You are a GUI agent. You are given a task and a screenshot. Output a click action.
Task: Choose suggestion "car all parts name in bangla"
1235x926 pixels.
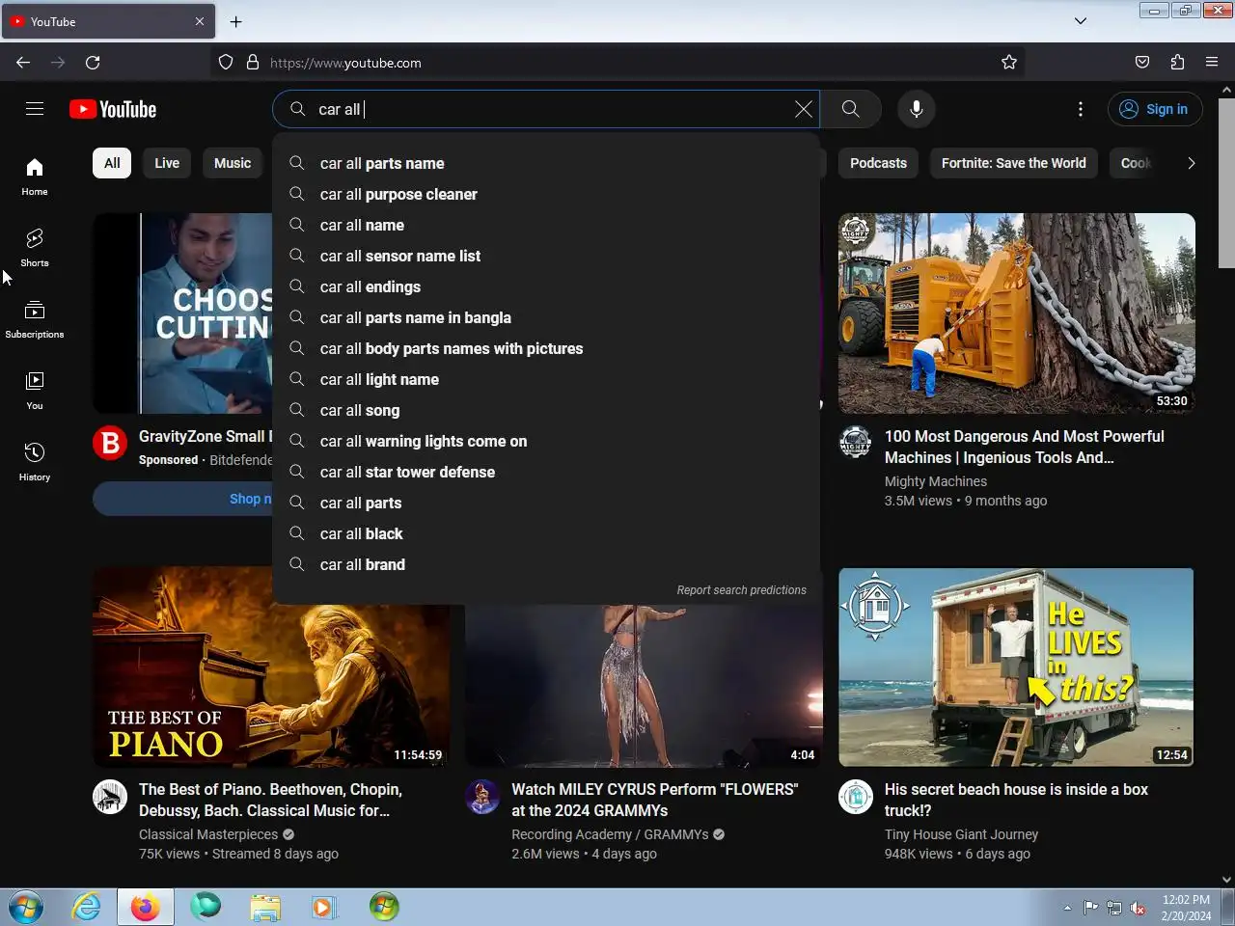[x=546, y=317]
